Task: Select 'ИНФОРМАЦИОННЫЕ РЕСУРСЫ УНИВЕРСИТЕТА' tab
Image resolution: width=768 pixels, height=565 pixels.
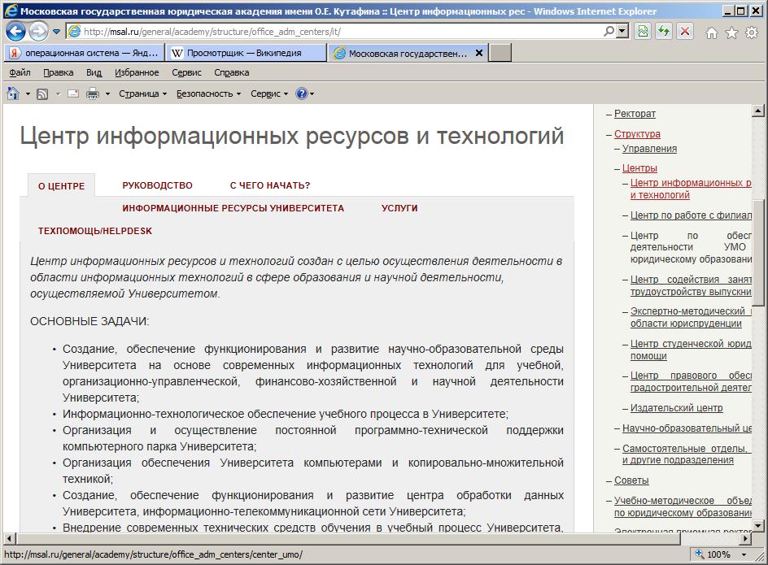Action: [233, 208]
